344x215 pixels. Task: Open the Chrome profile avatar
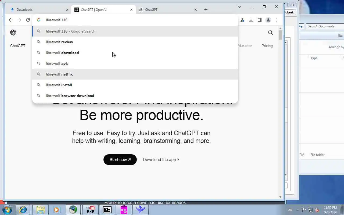coord(268,20)
